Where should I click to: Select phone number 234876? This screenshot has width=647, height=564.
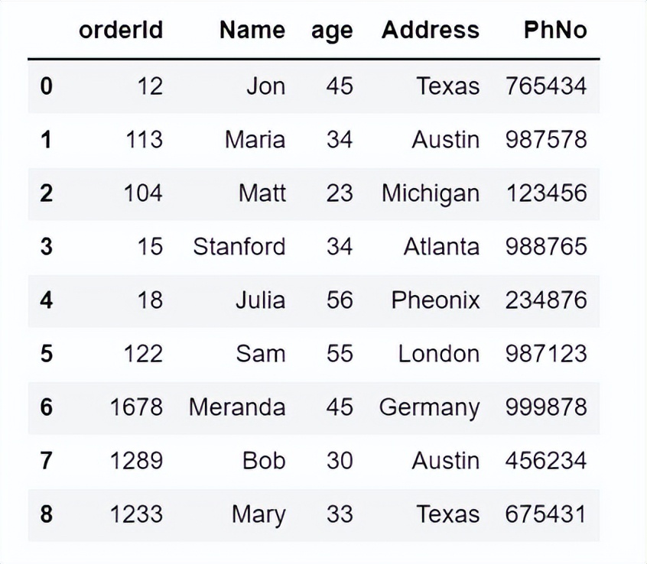546,300
